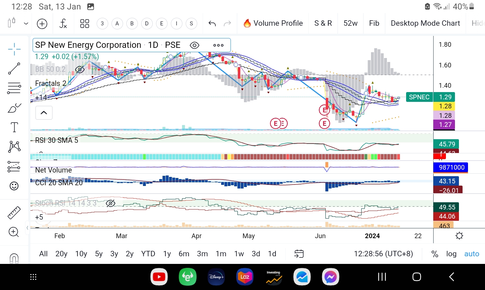Open the text annotation tool

click(14, 127)
